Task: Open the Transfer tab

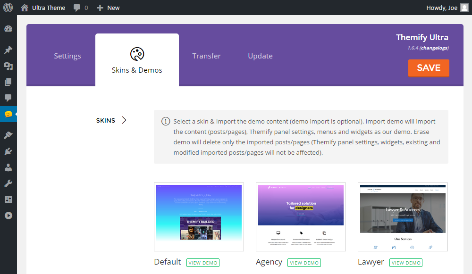Action: tap(207, 56)
